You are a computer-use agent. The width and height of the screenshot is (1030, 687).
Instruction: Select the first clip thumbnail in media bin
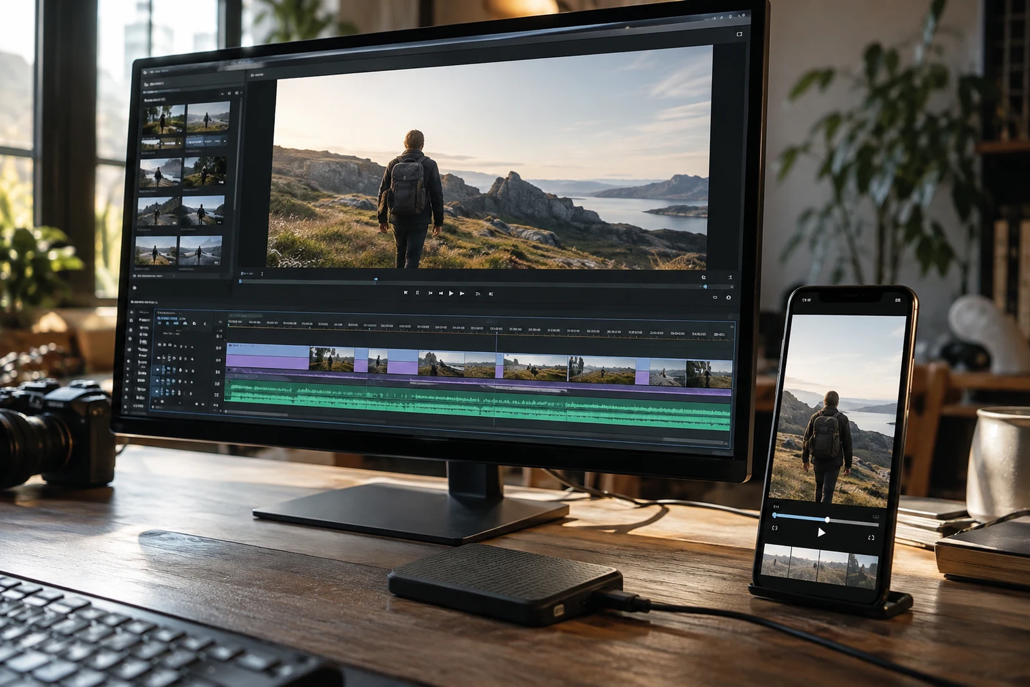coord(164,121)
